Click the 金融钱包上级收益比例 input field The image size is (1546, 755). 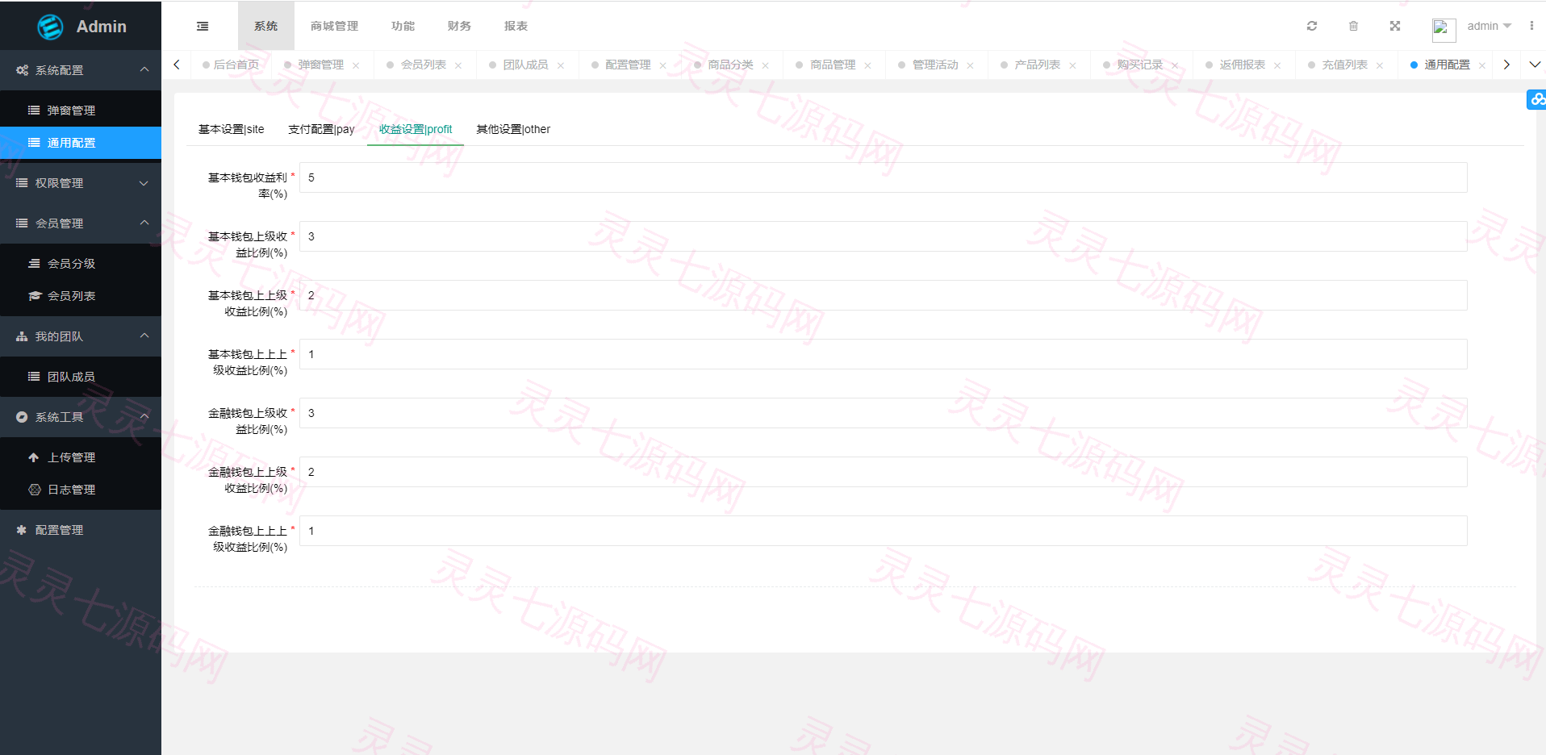coord(883,413)
